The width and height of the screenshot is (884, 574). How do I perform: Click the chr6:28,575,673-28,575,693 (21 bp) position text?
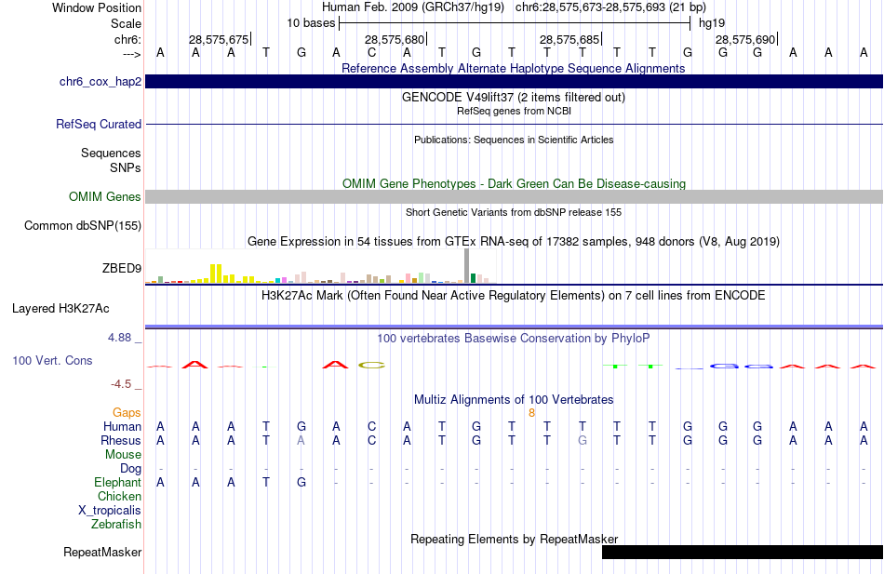[x=610, y=7]
